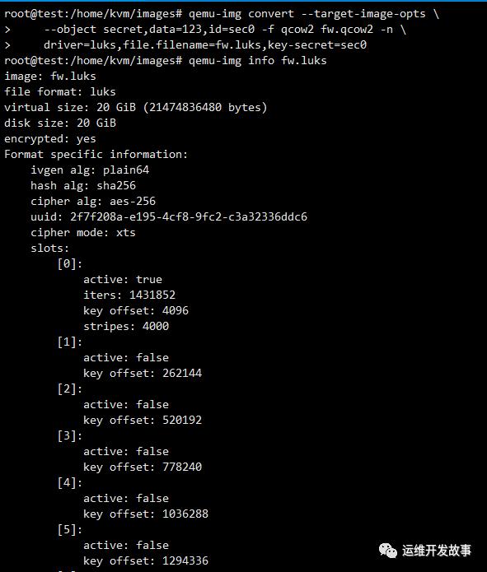Click the slot [2] header line
The height and width of the screenshot is (572, 487).
pyautogui.click(x=70, y=388)
